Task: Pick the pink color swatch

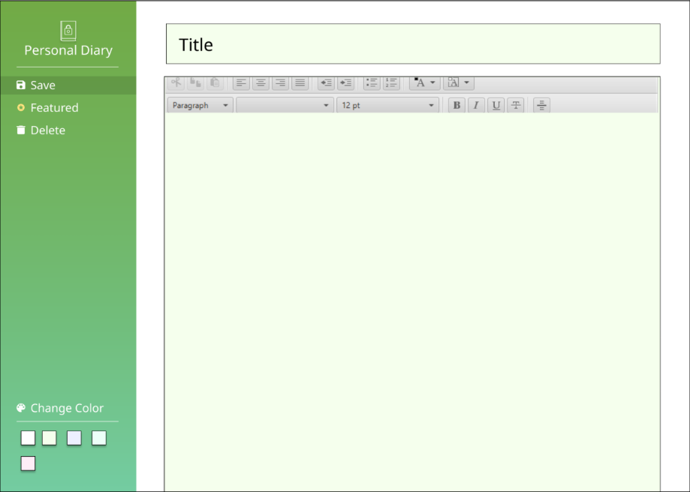Action: coord(28,463)
